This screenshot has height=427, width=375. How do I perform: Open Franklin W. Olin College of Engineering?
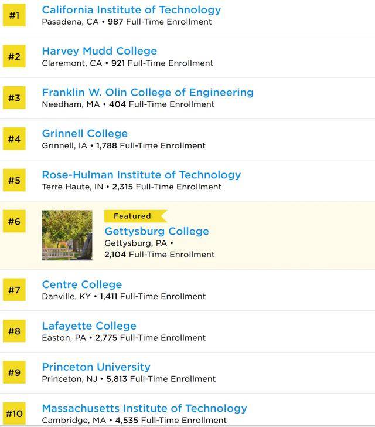tap(148, 92)
